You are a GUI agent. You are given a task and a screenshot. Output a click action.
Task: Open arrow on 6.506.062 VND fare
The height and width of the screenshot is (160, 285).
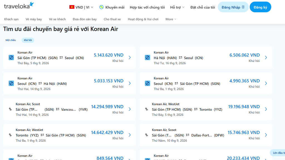point(266,57)
